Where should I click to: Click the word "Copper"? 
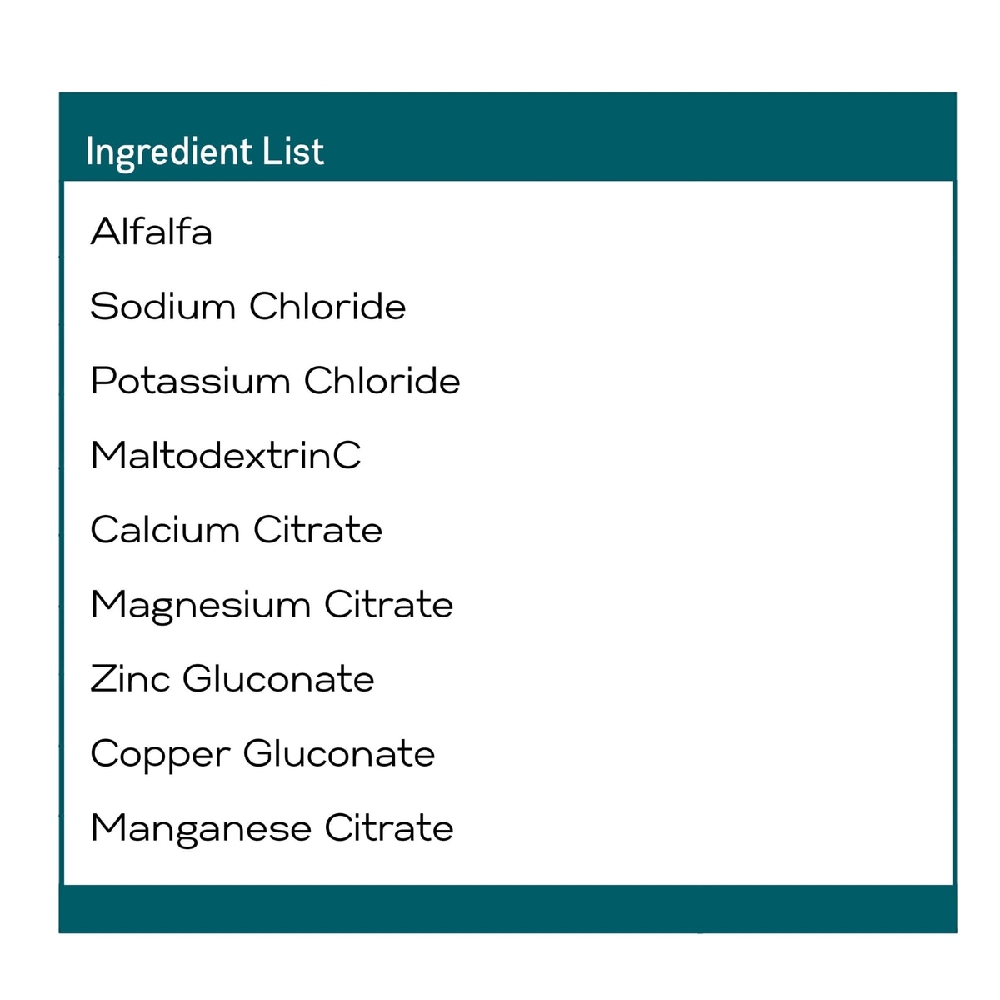click(159, 755)
